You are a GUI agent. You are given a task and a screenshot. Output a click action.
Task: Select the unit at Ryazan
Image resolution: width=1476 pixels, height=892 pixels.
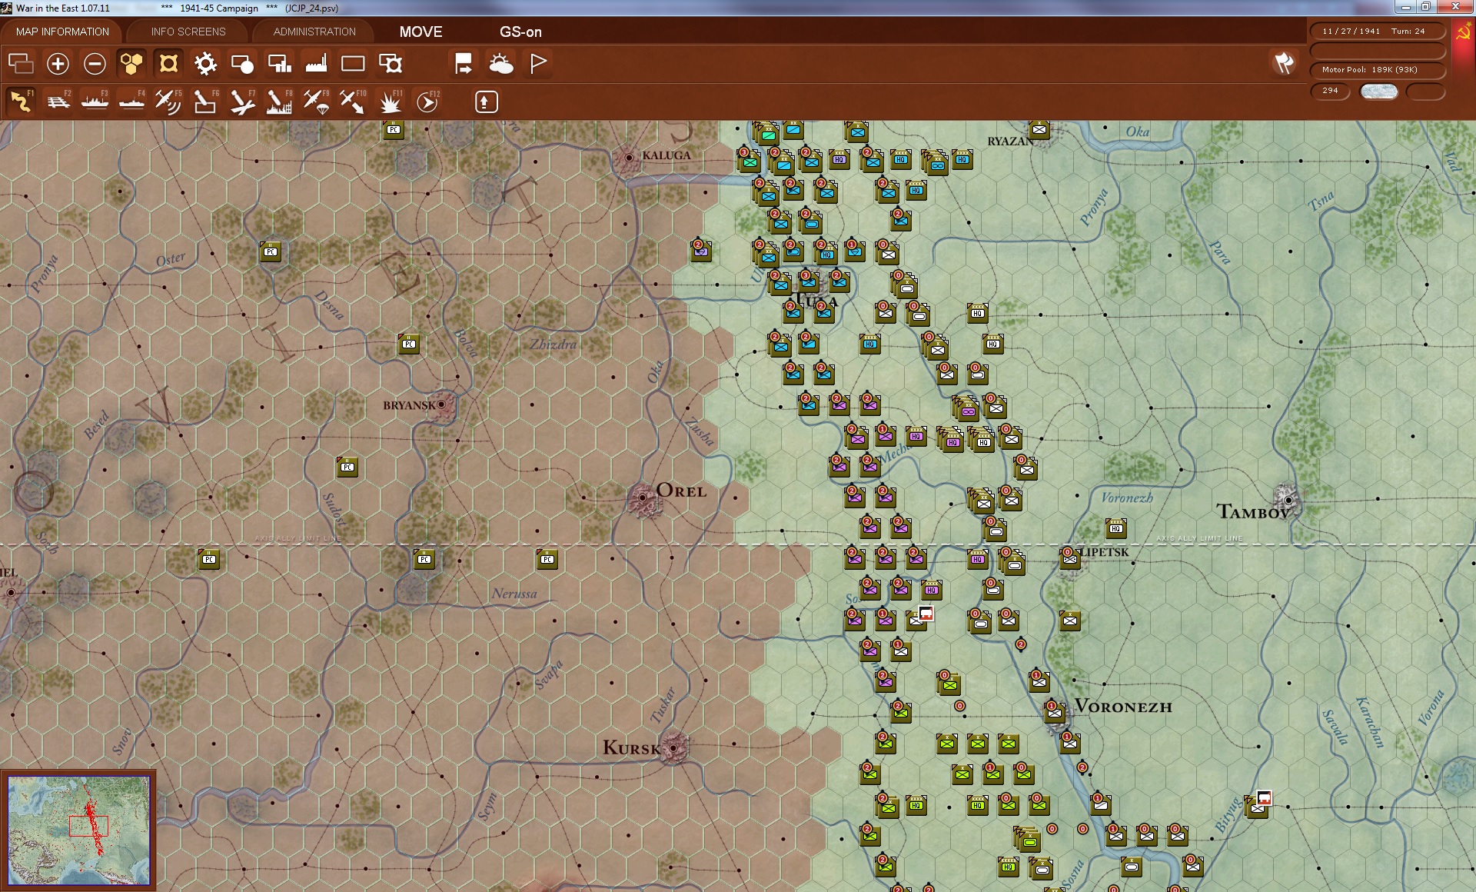tap(1039, 129)
